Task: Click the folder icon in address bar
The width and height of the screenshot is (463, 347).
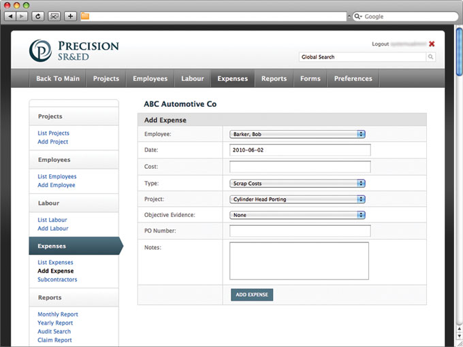Action: coord(85,16)
